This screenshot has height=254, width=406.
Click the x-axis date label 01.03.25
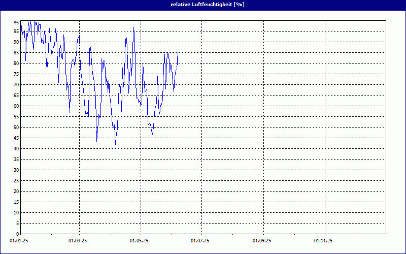pos(78,241)
